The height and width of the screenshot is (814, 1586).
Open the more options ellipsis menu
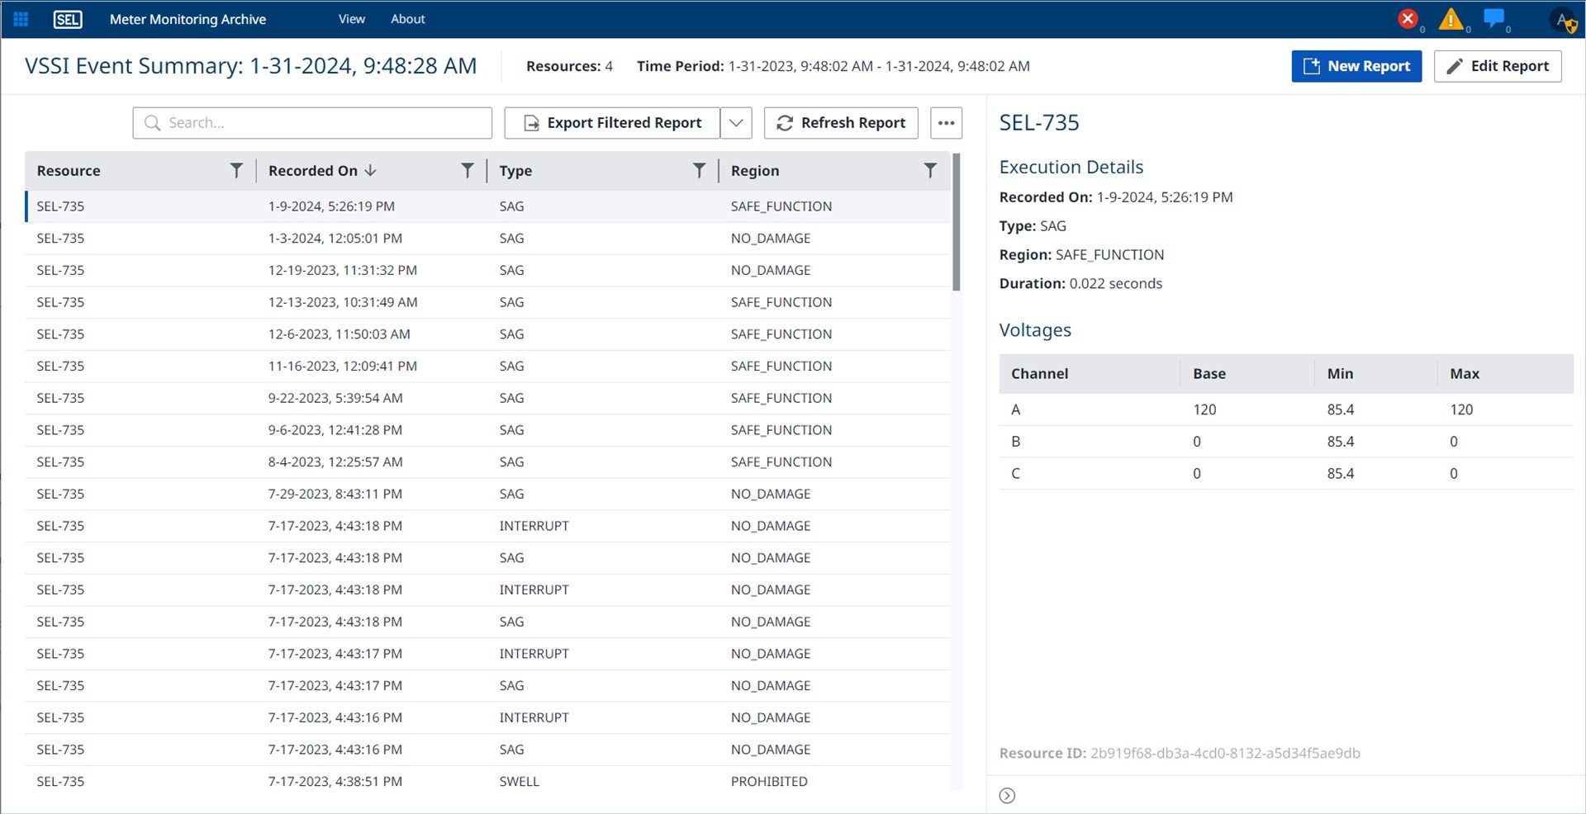pyautogui.click(x=947, y=123)
